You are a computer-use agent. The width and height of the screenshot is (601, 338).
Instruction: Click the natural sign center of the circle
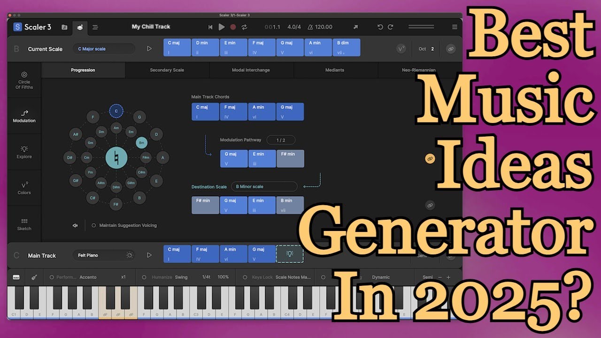pos(116,157)
